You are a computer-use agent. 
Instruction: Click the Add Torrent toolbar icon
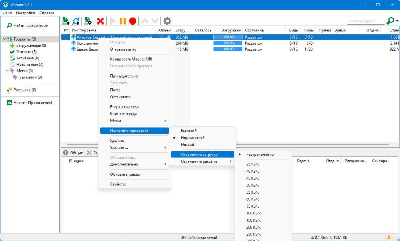pyautogui.click(x=66, y=21)
